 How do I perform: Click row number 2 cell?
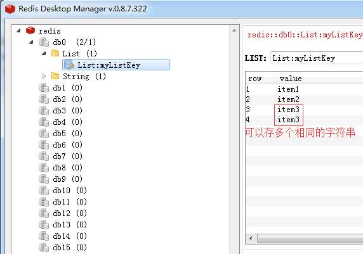(248, 99)
